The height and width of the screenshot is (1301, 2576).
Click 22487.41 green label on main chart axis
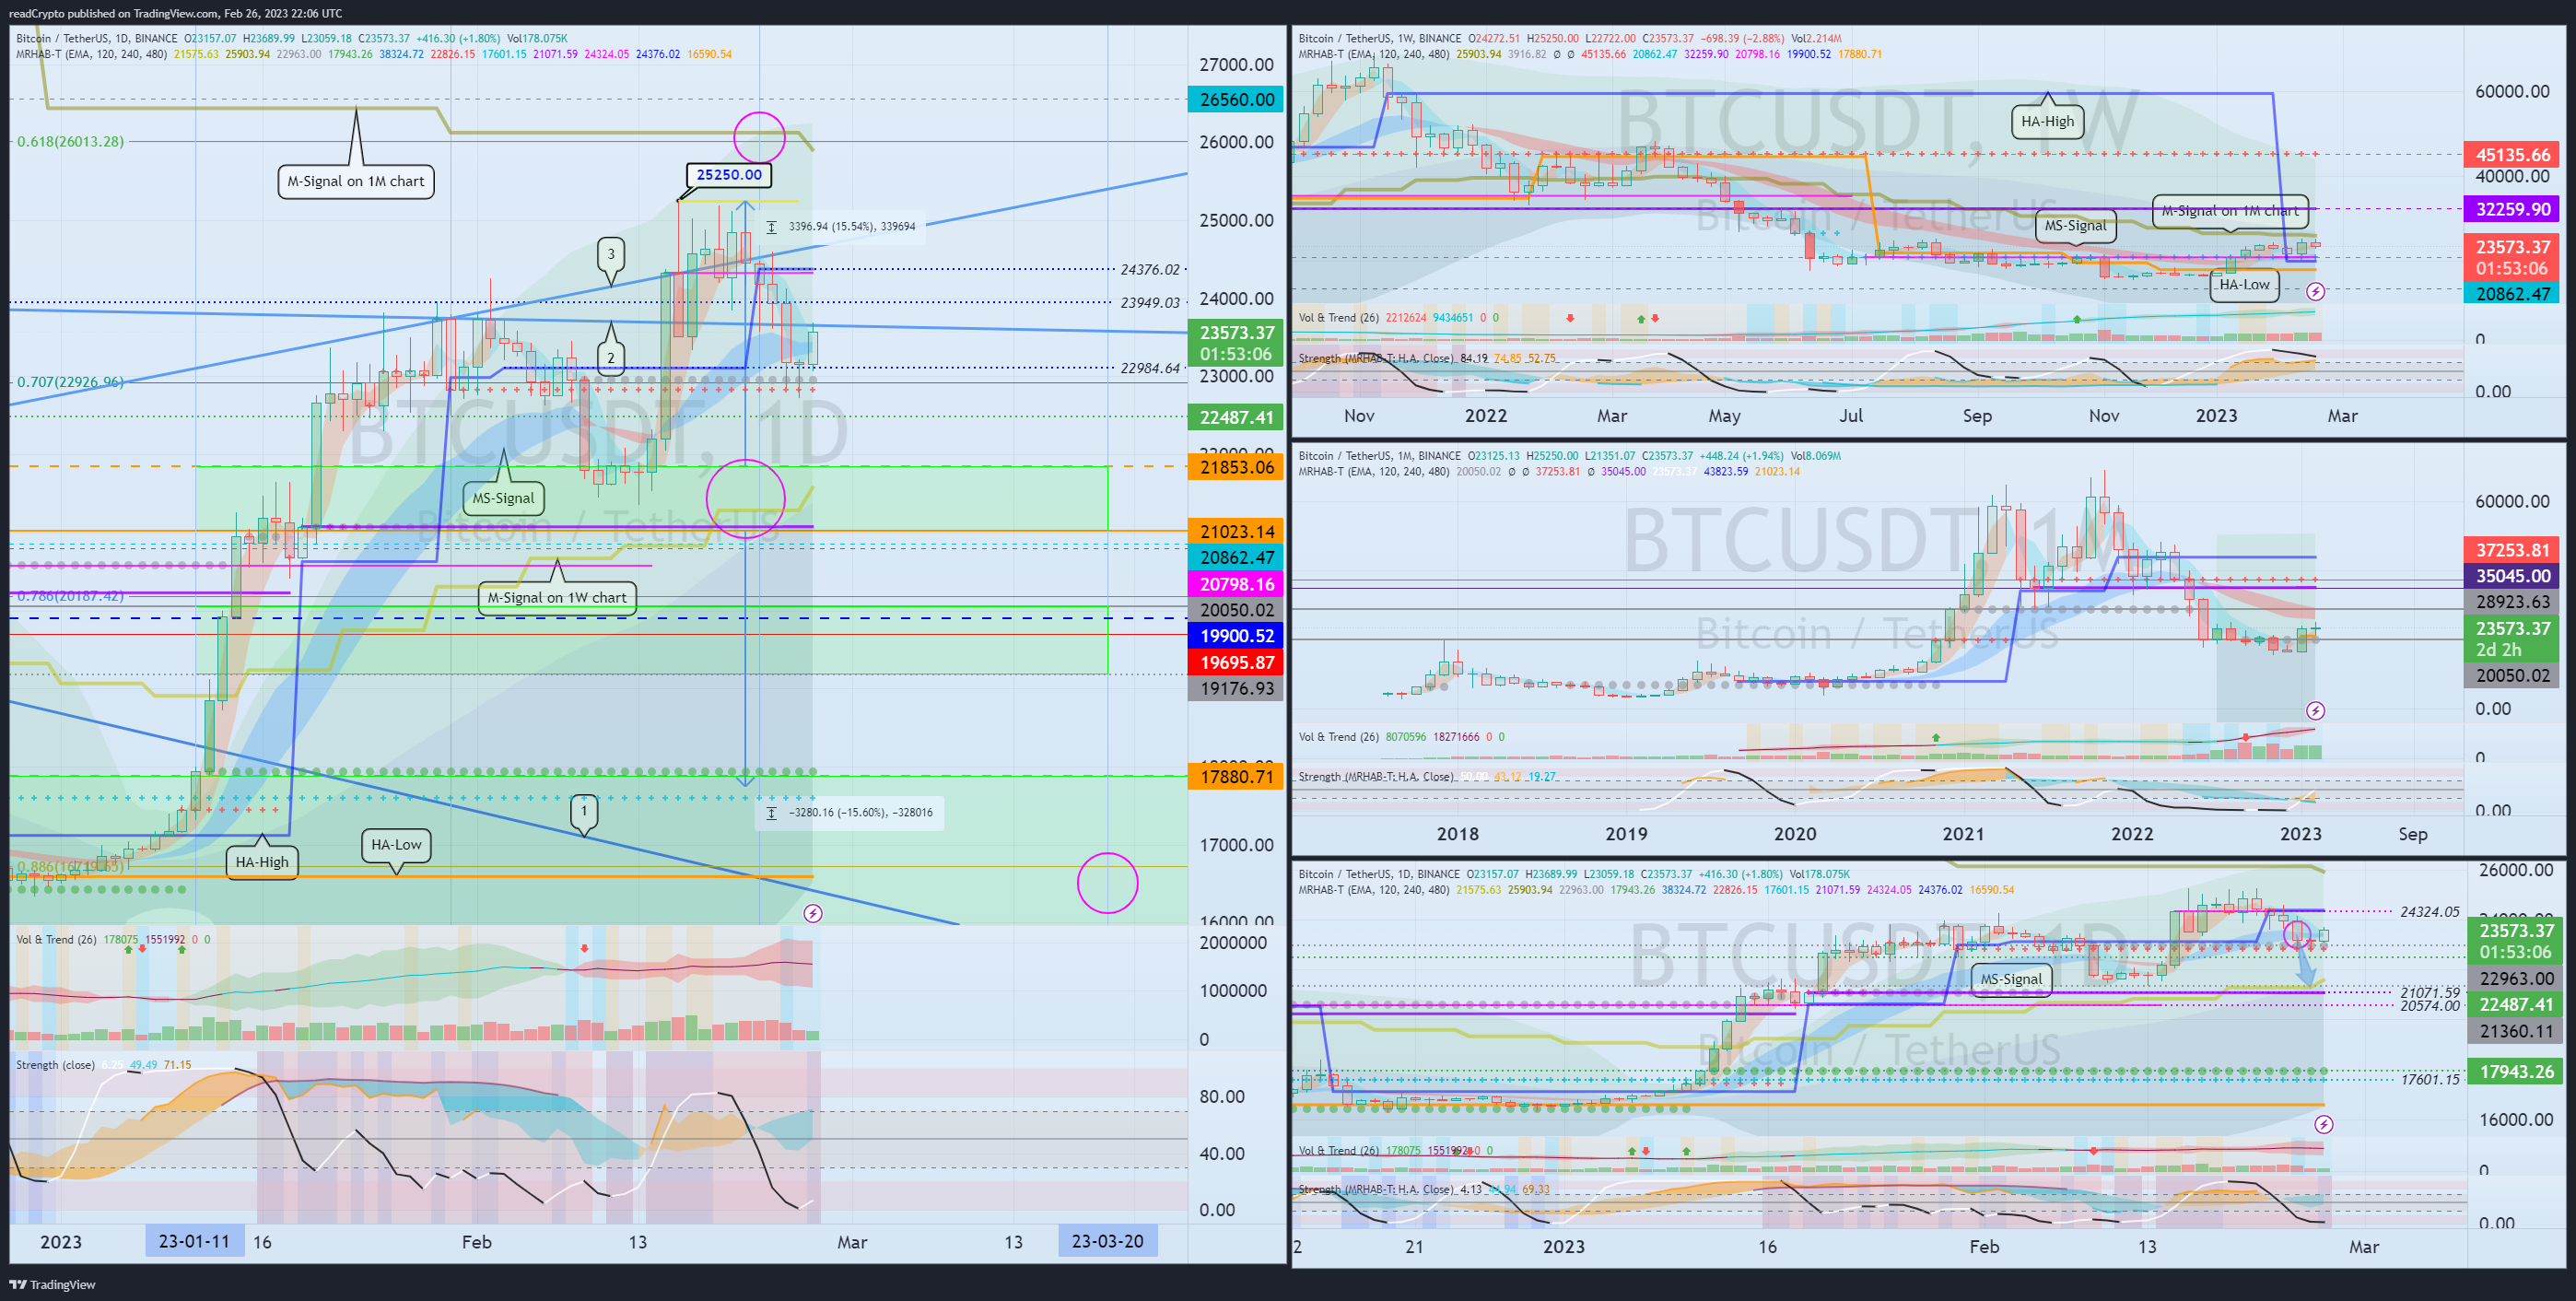click(x=1236, y=418)
